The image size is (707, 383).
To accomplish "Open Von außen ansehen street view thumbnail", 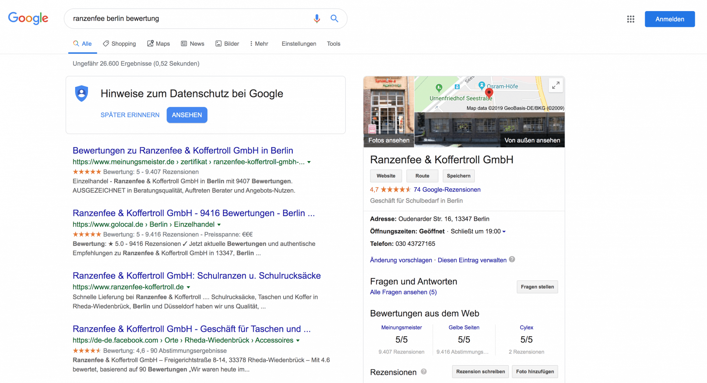I will (x=489, y=130).
